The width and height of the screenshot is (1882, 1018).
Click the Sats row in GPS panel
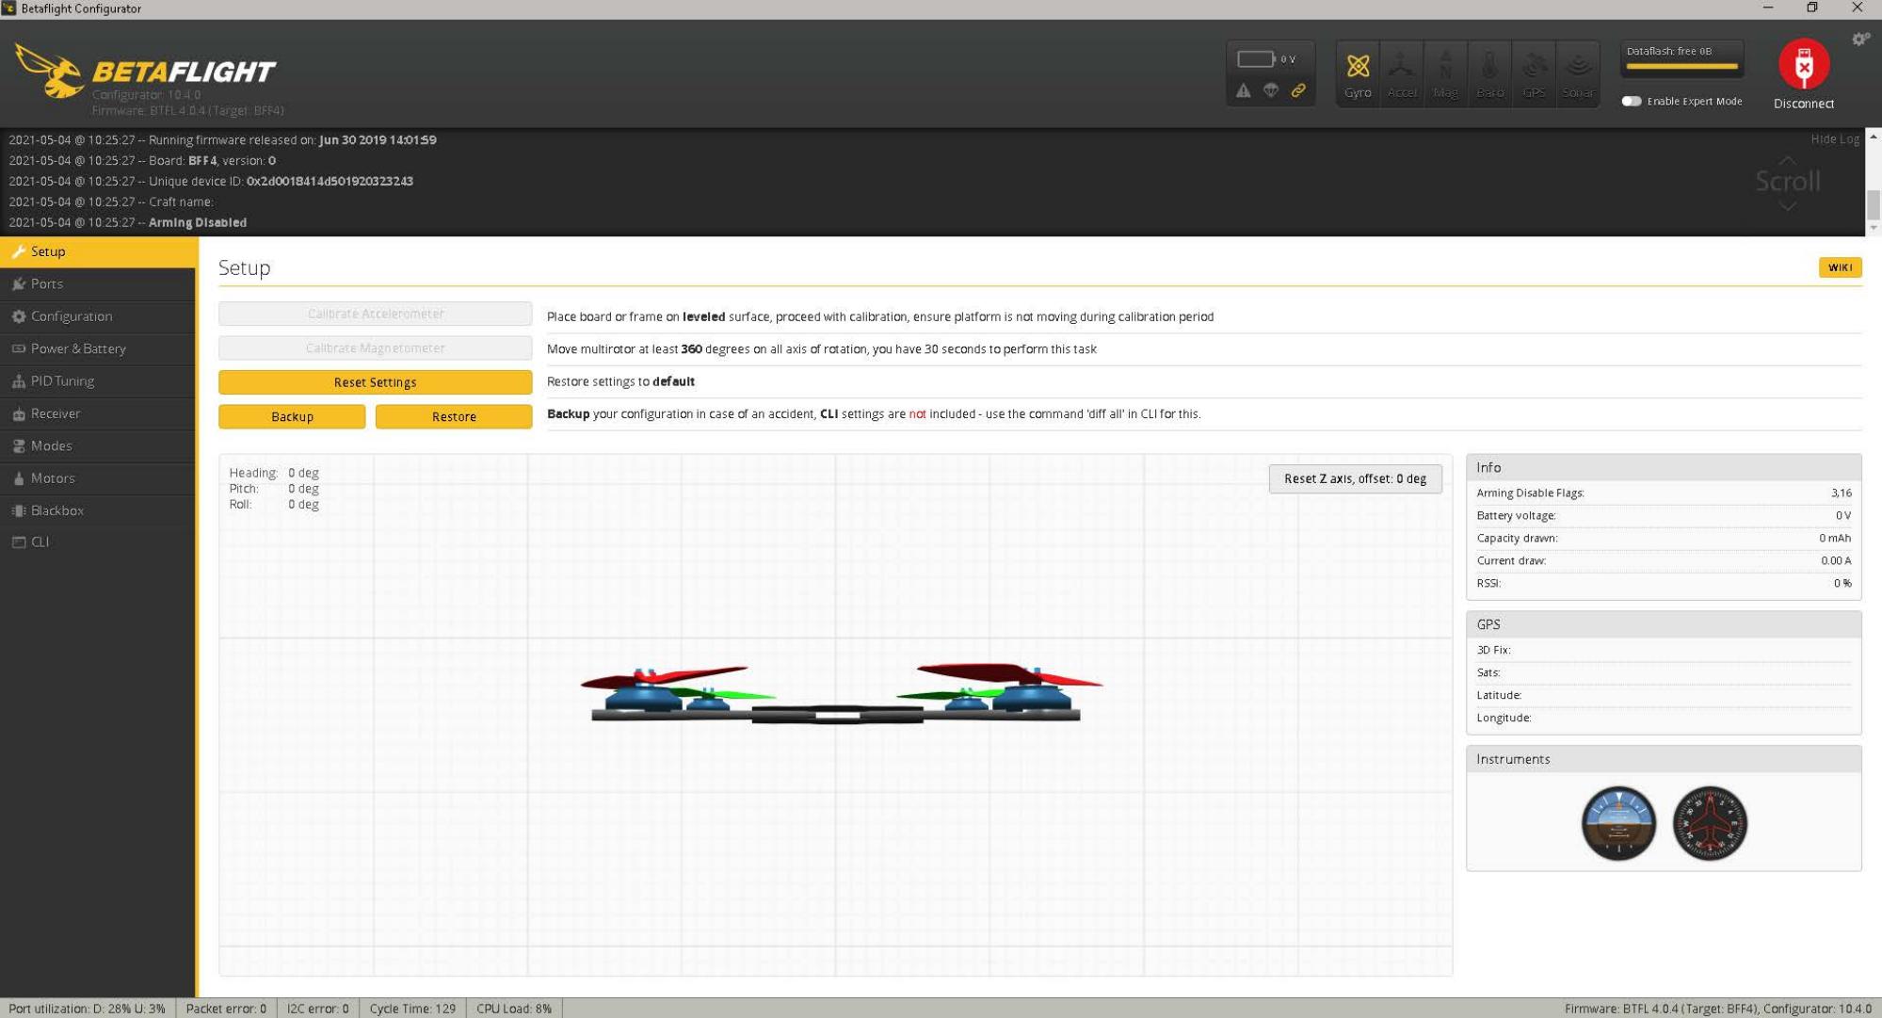pos(1664,672)
